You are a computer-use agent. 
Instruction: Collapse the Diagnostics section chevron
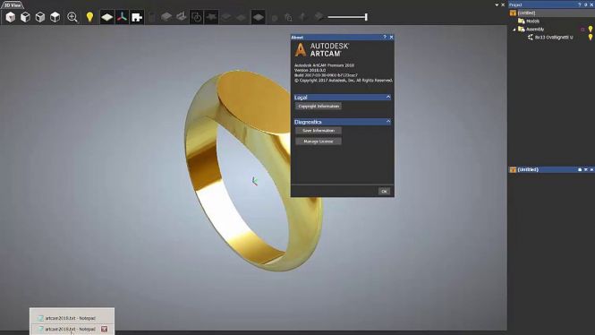[387, 122]
